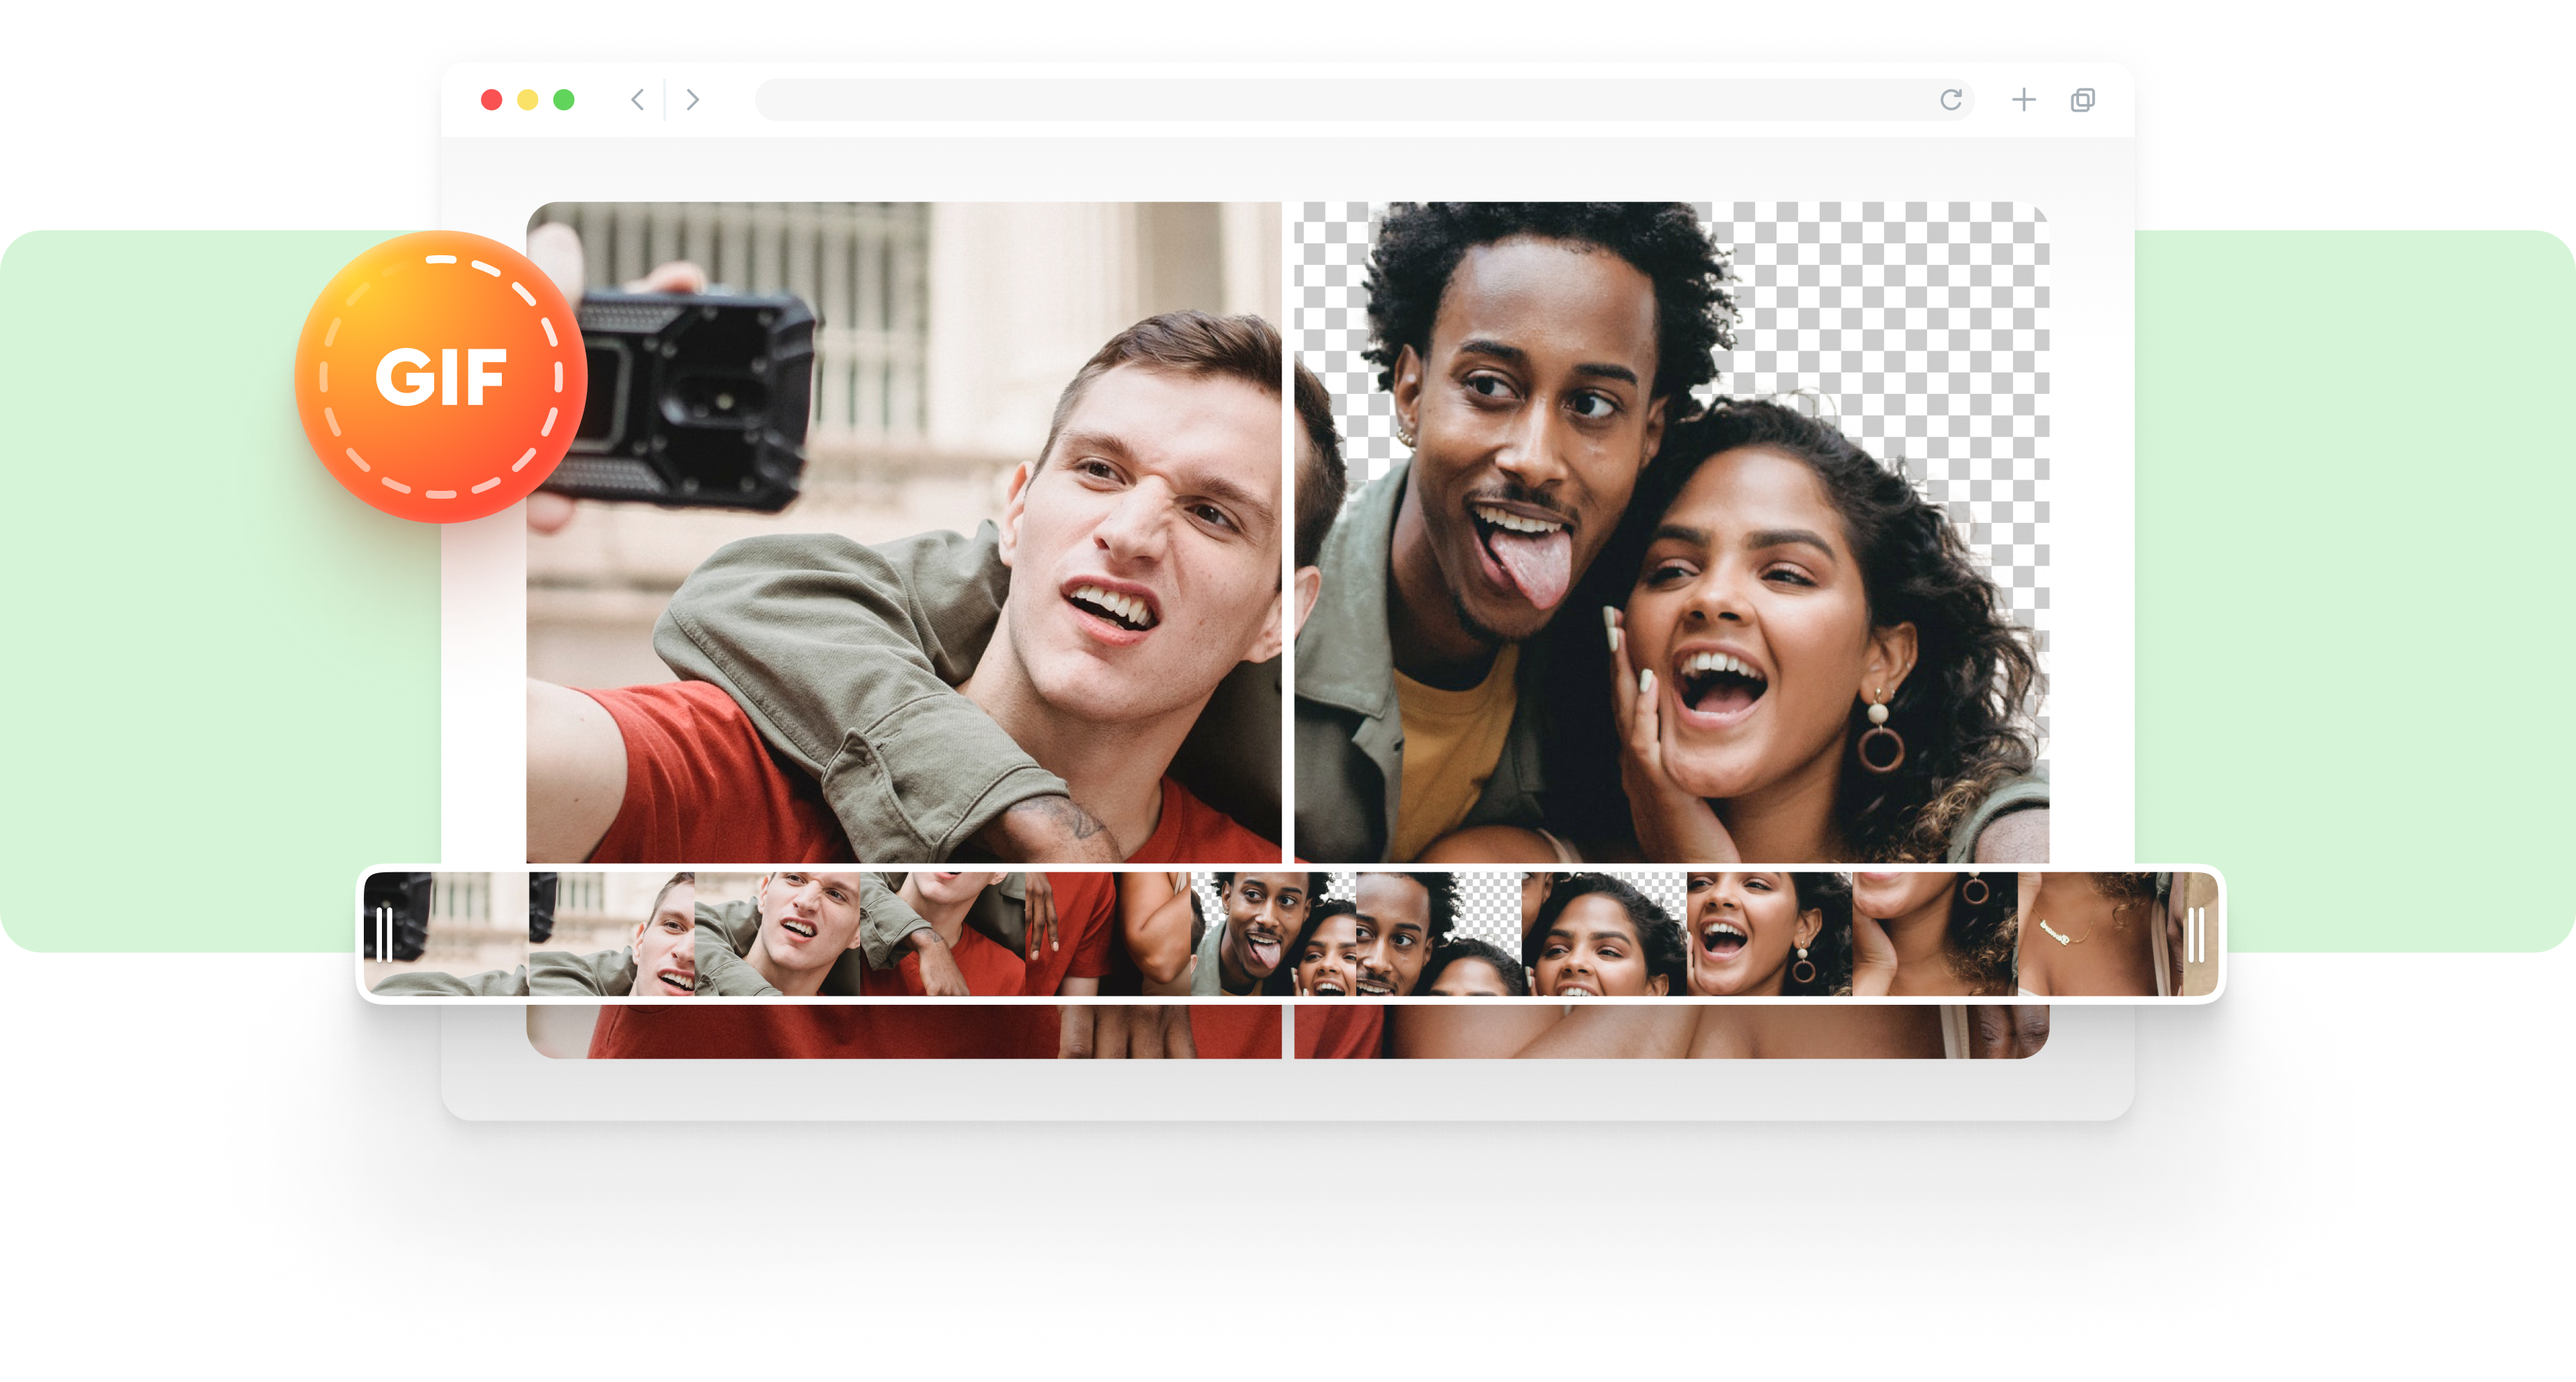Open a new tab via the plus icon
The image size is (2576, 1382).
(x=2023, y=99)
